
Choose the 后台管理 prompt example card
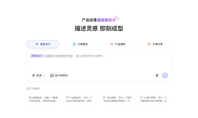coord(117,99)
